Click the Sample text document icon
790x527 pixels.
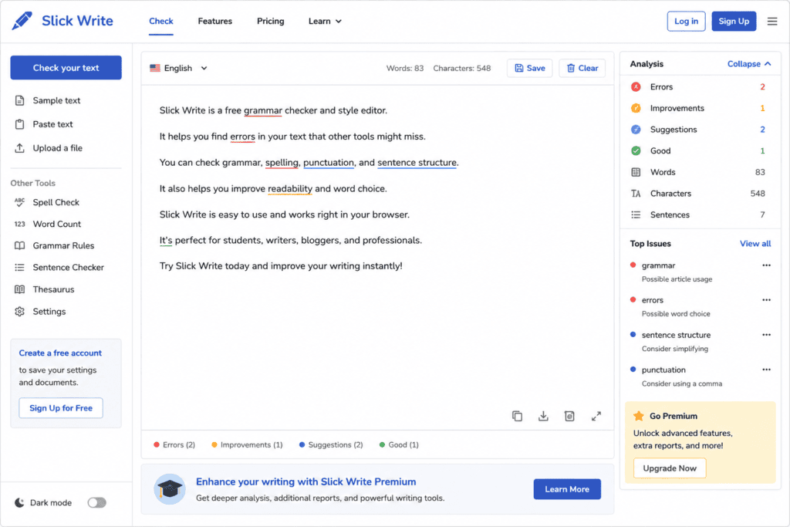pos(19,100)
